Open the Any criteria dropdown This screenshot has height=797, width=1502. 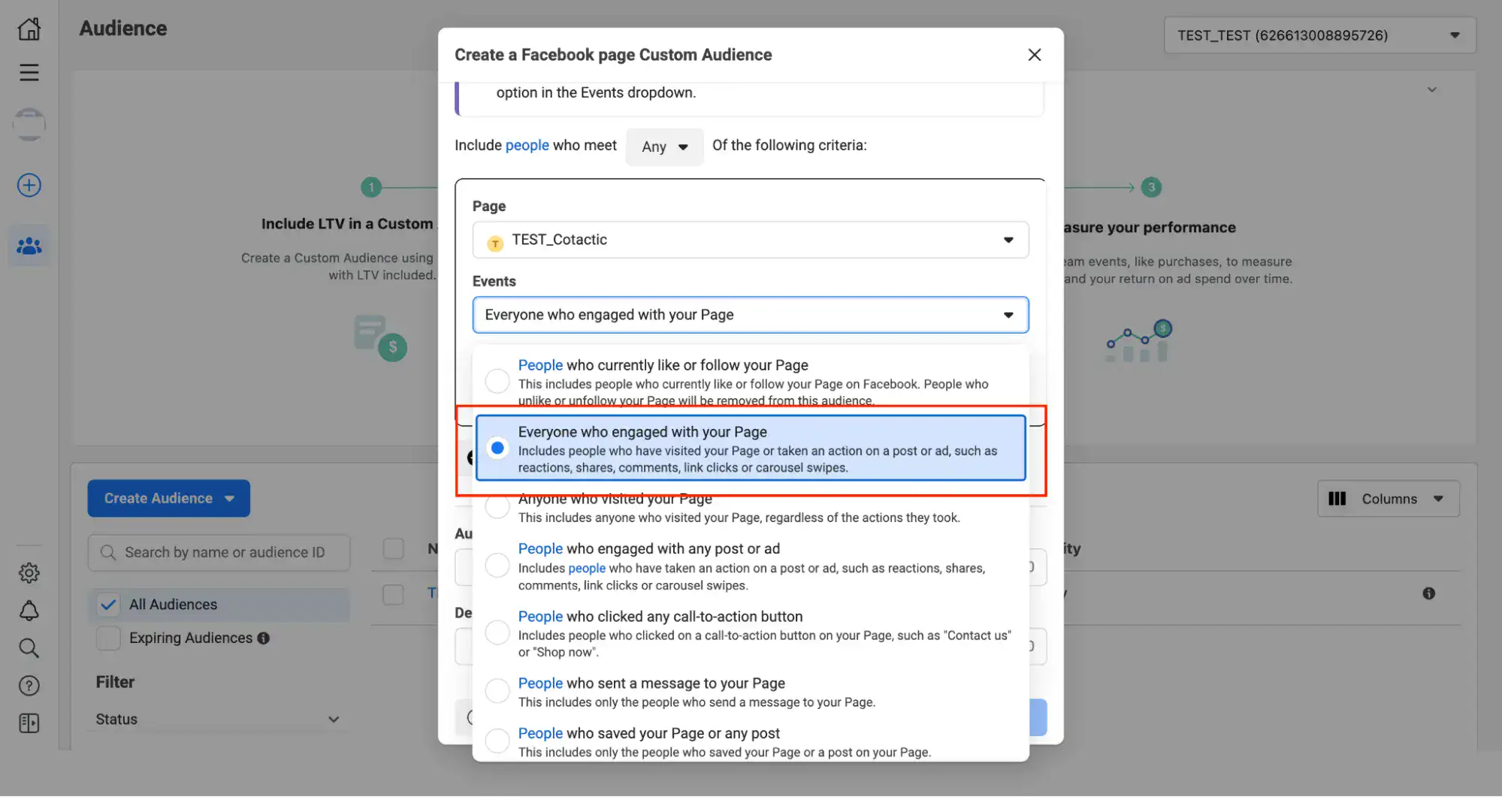point(664,146)
